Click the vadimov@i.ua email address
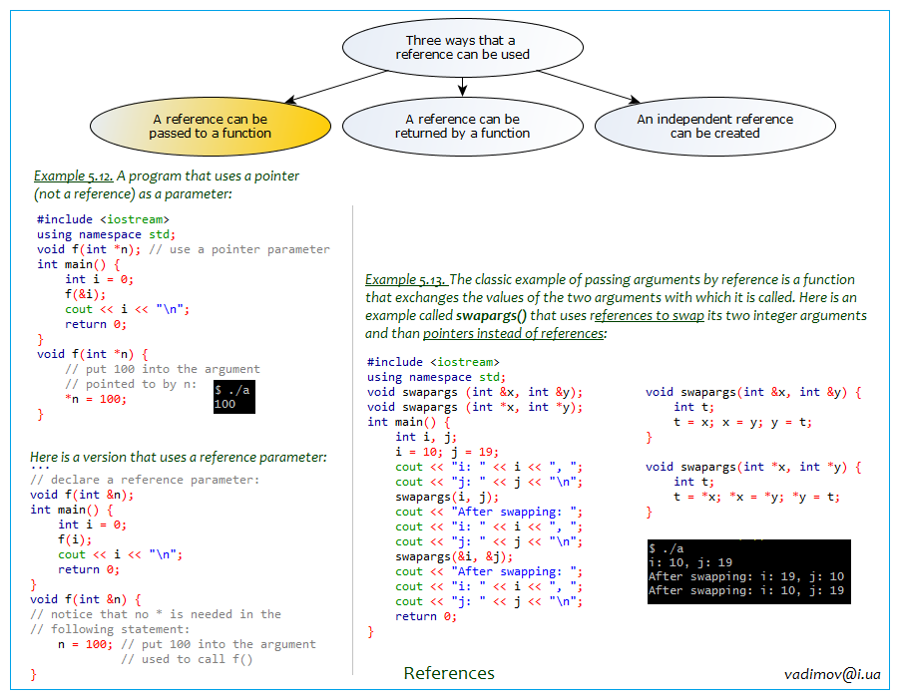This screenshot has height=698, width=898. (x=832, y=674)
